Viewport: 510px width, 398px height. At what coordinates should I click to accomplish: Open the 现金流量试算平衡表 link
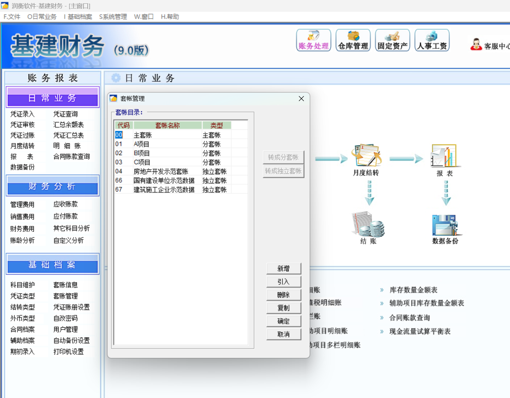[420, 332]
